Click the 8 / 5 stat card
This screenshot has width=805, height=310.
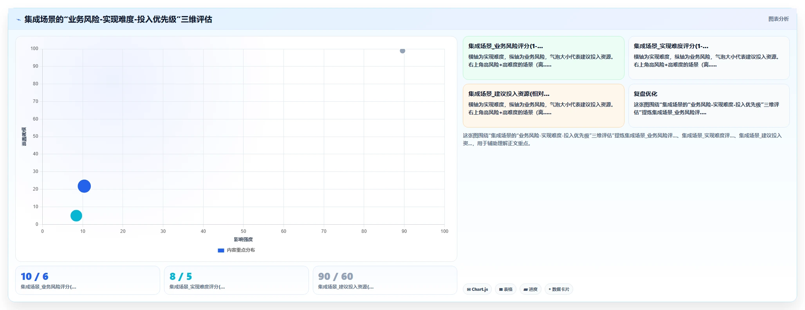coord(236,280)
